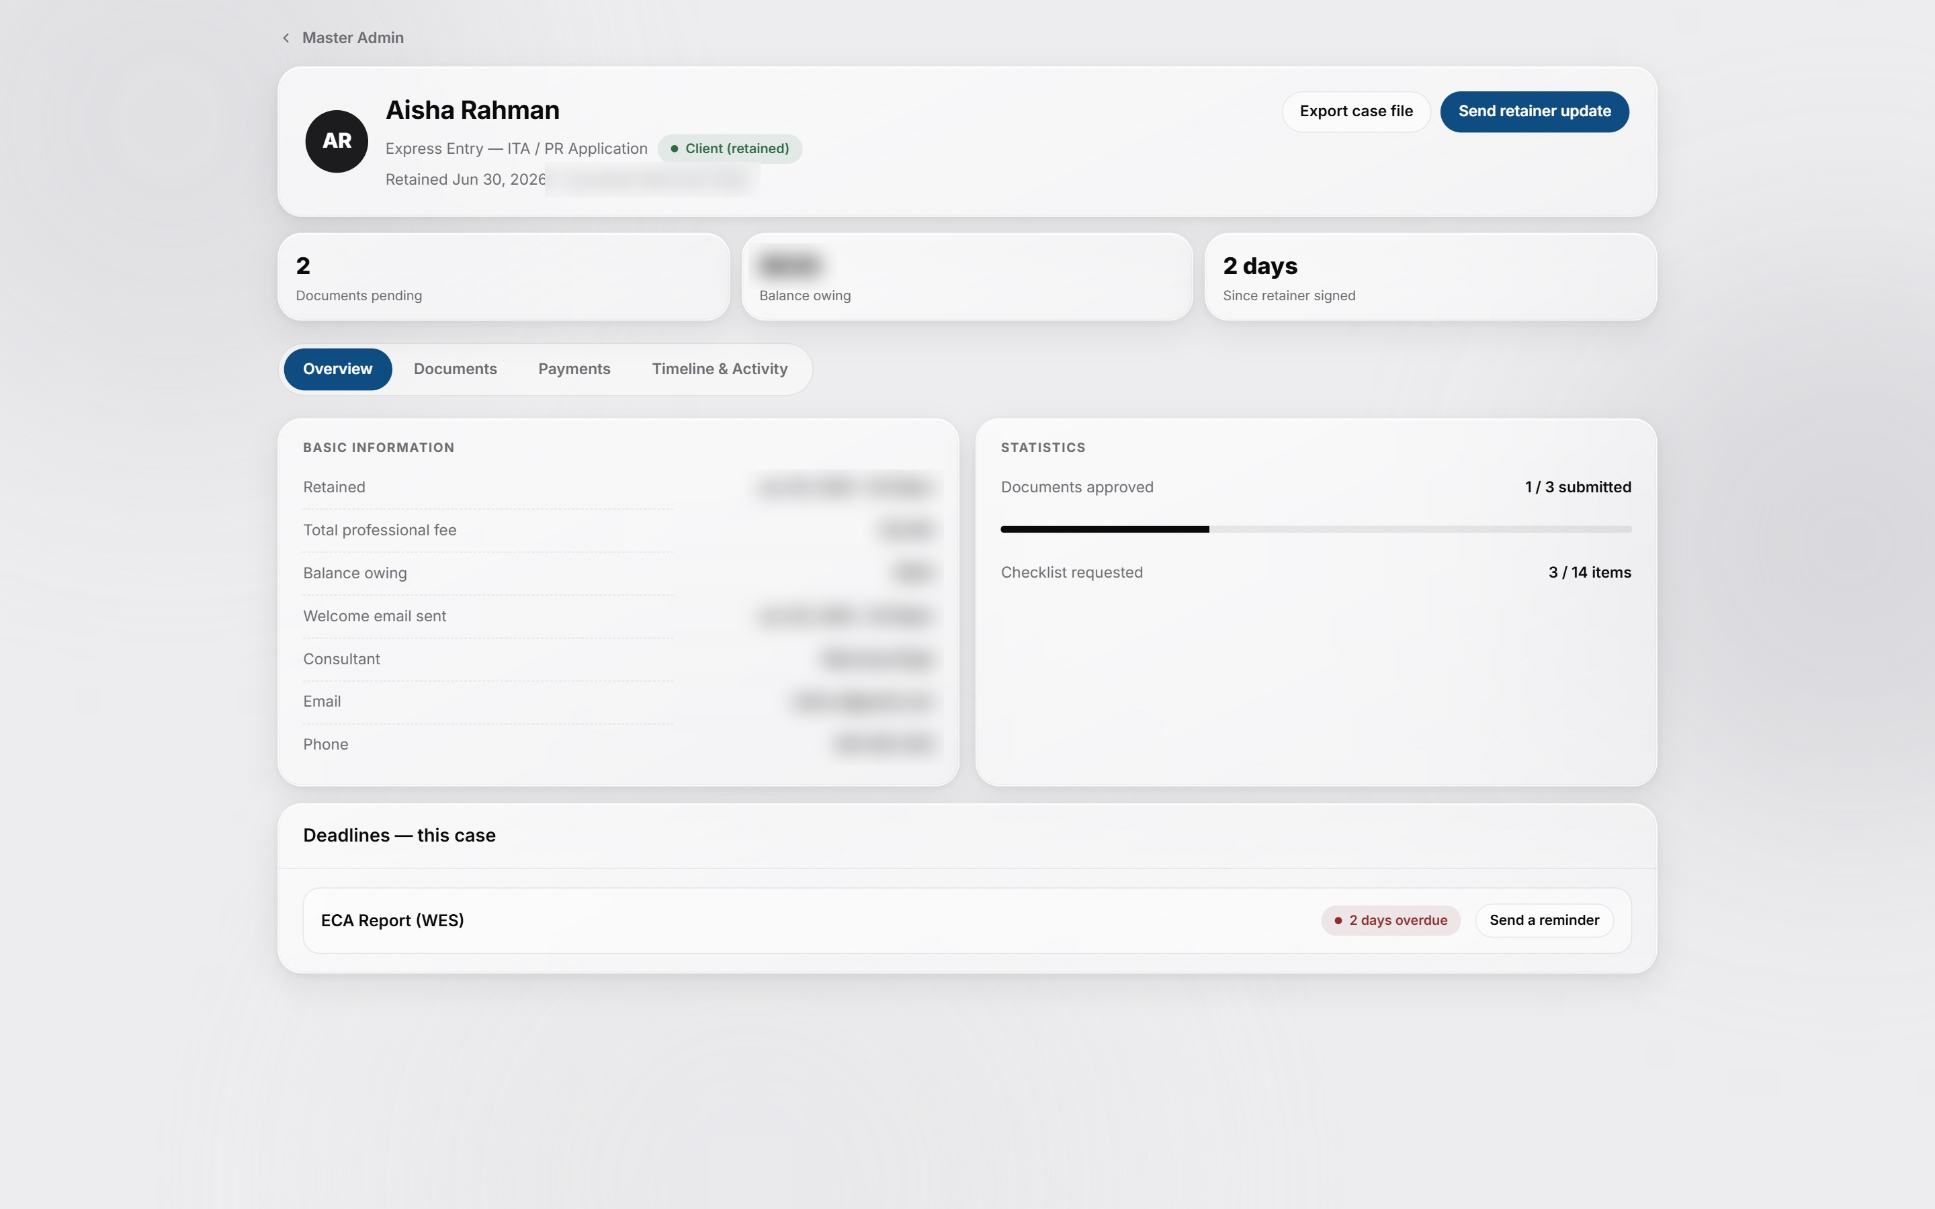The height and width of the screenshot is (1209, 1935).
Task: Click the Export case file button
Action: pos(1356,111)
